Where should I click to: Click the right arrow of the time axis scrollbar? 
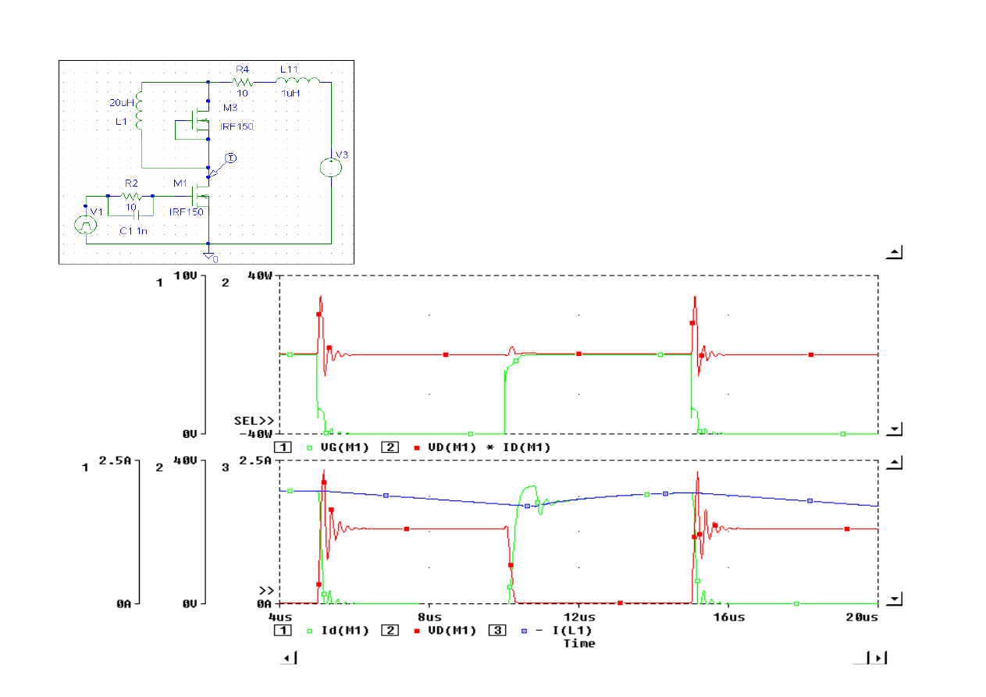tap(879, 659)
